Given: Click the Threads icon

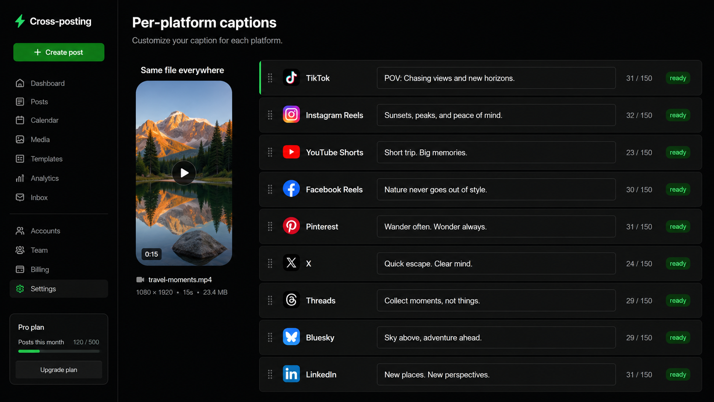Looking at the screenshot, I should pos(291,300).
